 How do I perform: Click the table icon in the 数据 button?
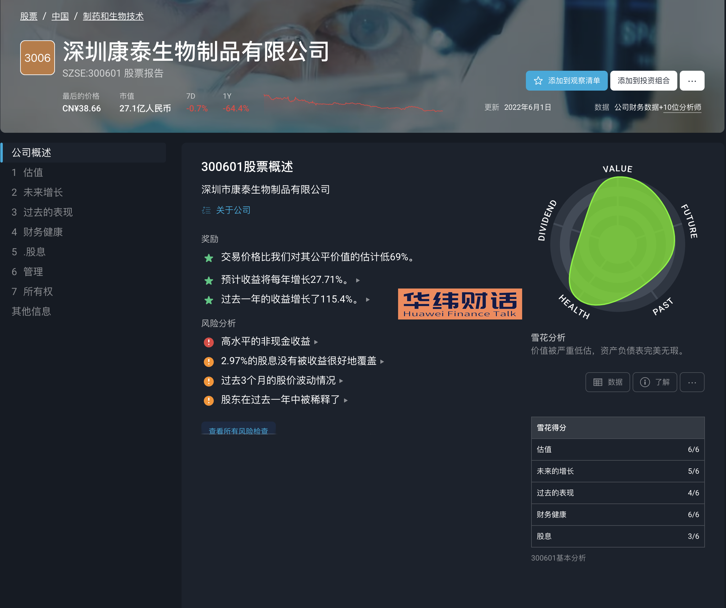[x=598, y=382]
